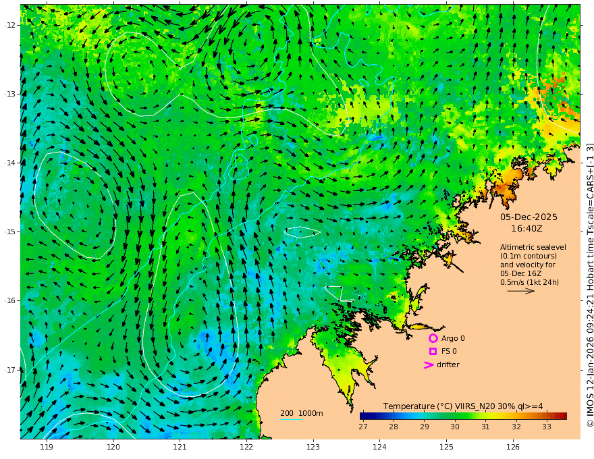Click the 'Temperature (°C) VIIRS_N20' colorbar title

(x=437, y=406)
